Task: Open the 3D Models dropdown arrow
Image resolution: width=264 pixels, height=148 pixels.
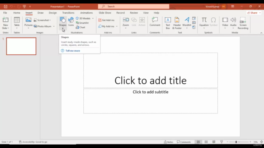Action: point(93,18)
